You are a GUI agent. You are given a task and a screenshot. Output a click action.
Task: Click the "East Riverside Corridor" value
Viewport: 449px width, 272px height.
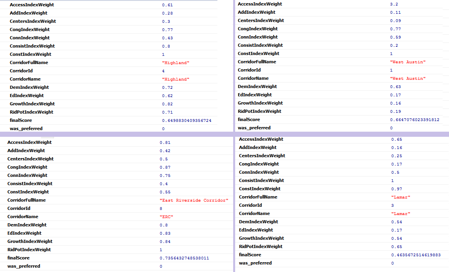point(194,200)
